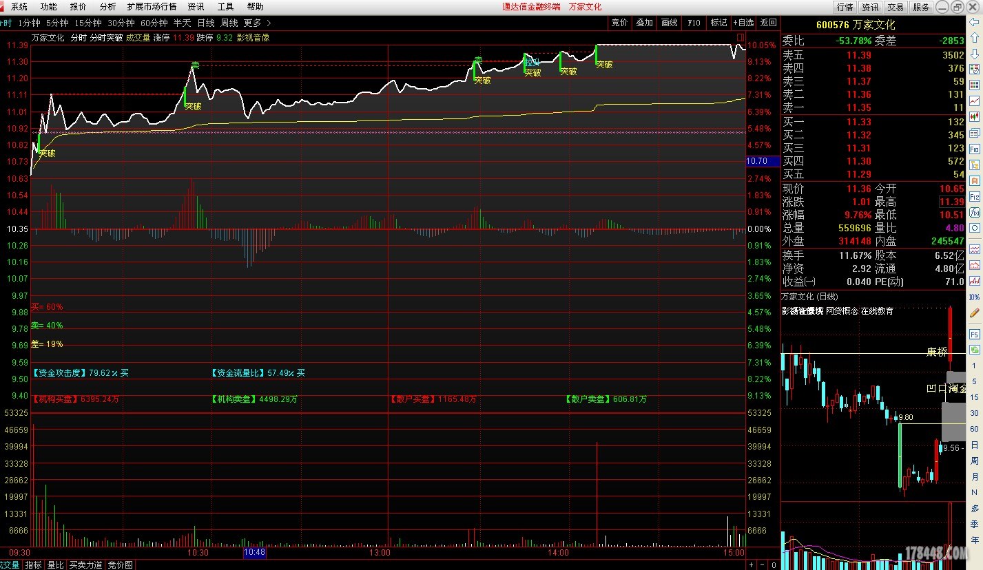Open the f(x) formula icon in sidebar
This screenshot has height=570, width=983.
coord(975,212)
